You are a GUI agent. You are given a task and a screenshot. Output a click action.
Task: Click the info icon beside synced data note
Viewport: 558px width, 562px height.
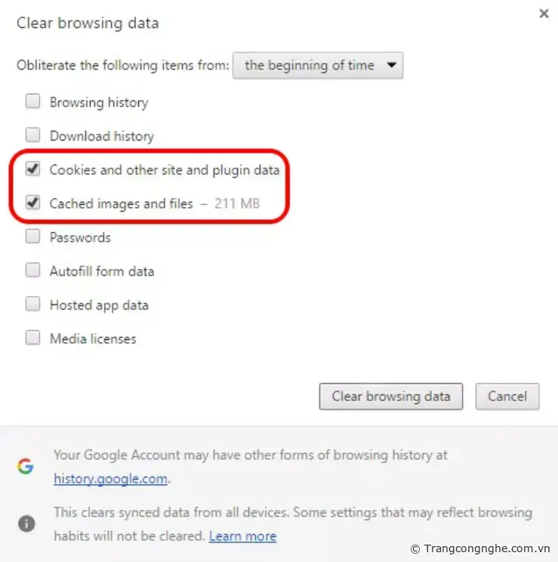click(x=26, y=523)
